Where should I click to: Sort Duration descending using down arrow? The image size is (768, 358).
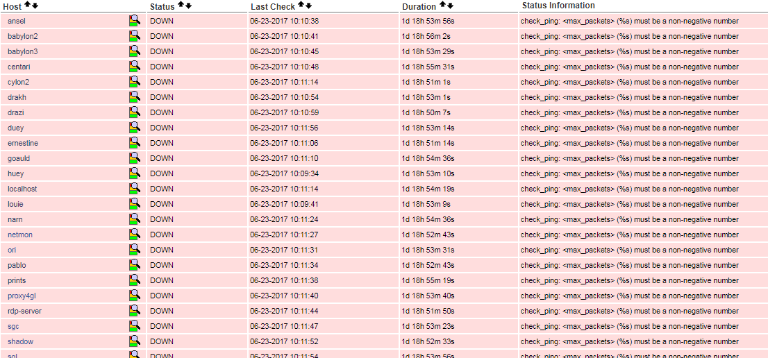451,6
